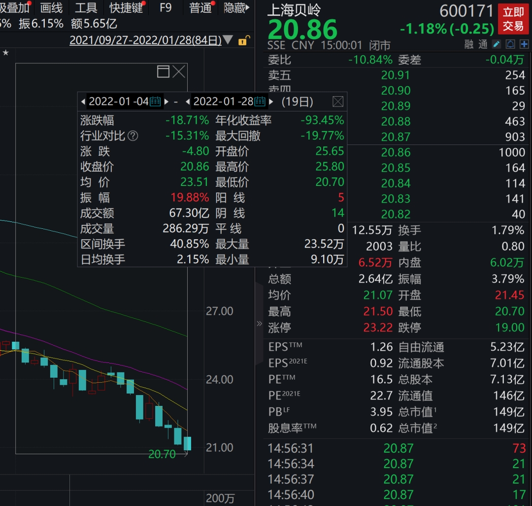Click the pencil edit icon
This screenshot has width=532, height=506.
coord(497,44)
